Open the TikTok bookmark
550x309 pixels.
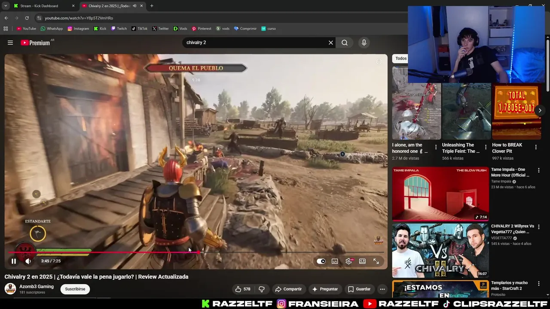[x=139, y=29]
